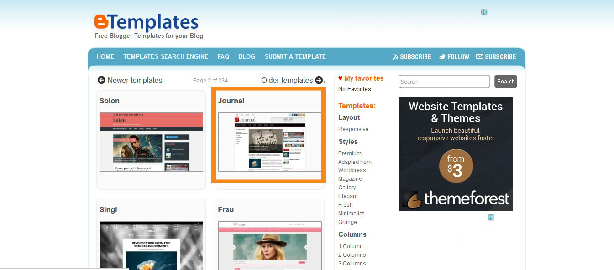Screen dimensions: 614x270
Task: Click the email Subscribe envelope icon
Action: pos(480,56)
